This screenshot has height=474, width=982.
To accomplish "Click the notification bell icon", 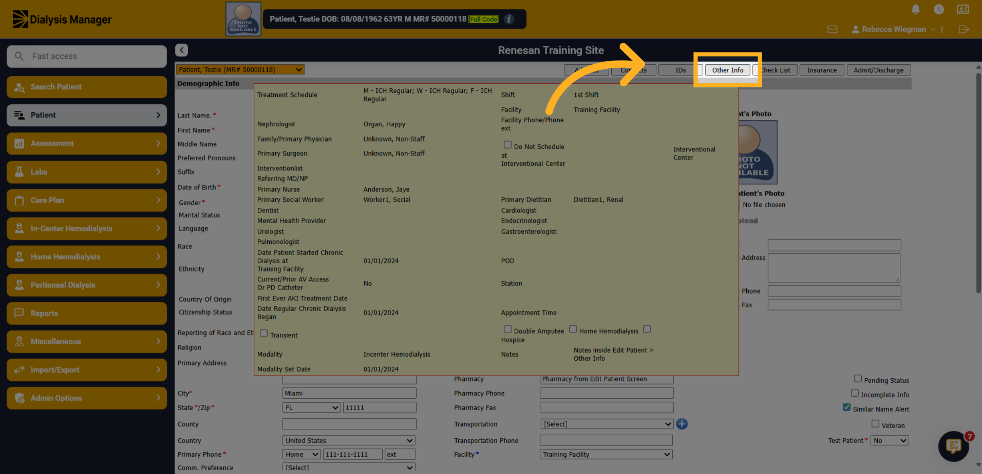I will pos(916,9).
